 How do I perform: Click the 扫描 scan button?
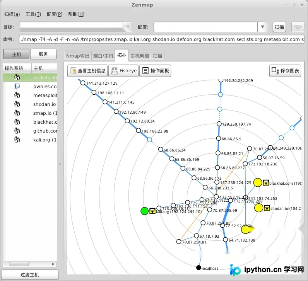[279, 27]
